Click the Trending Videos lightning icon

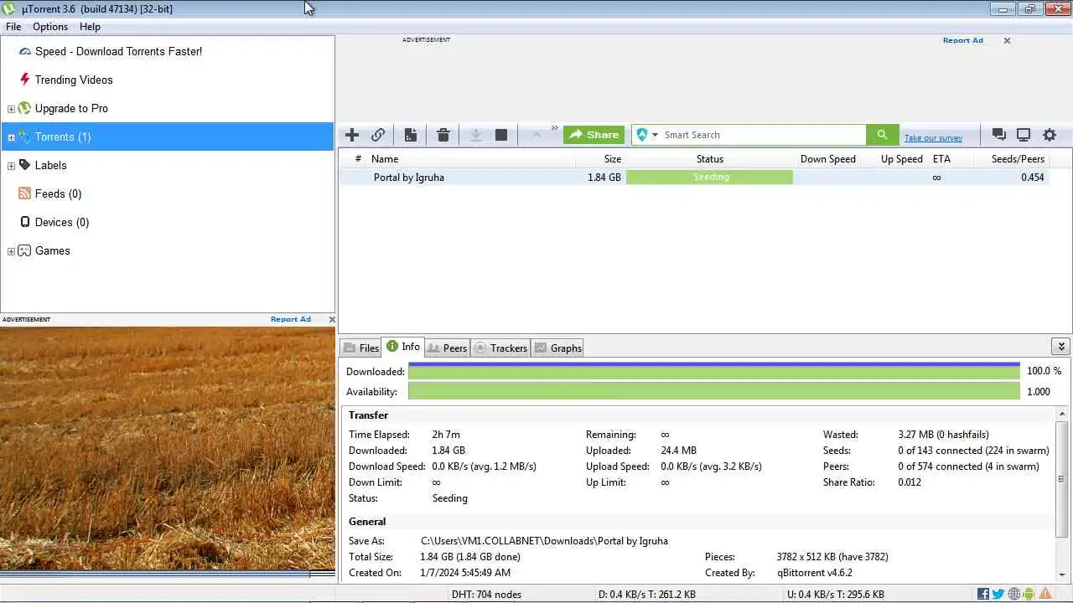pyautogui.click(x=25, y=80)
